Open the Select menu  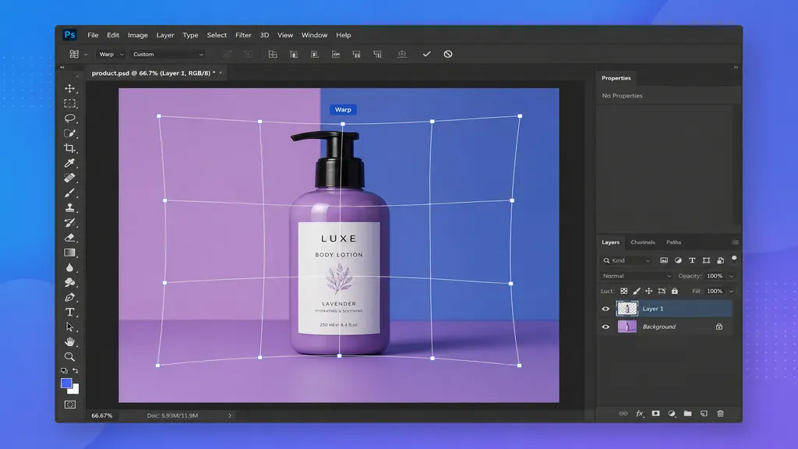(217, 35)
